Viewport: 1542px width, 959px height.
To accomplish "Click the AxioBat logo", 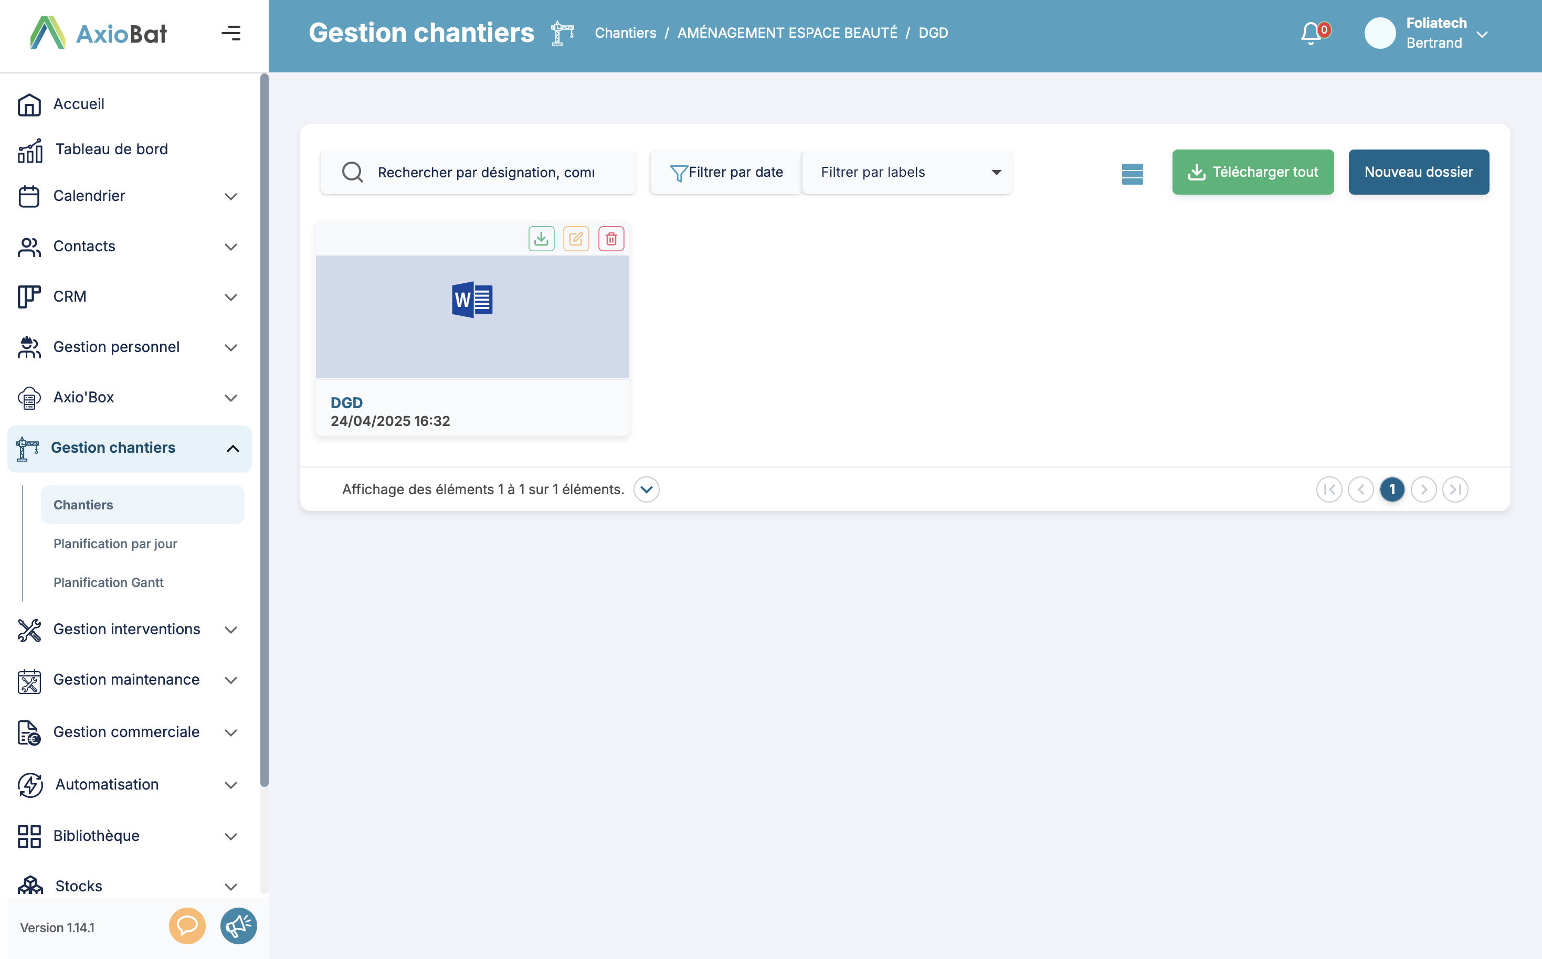I will point(98,33).
